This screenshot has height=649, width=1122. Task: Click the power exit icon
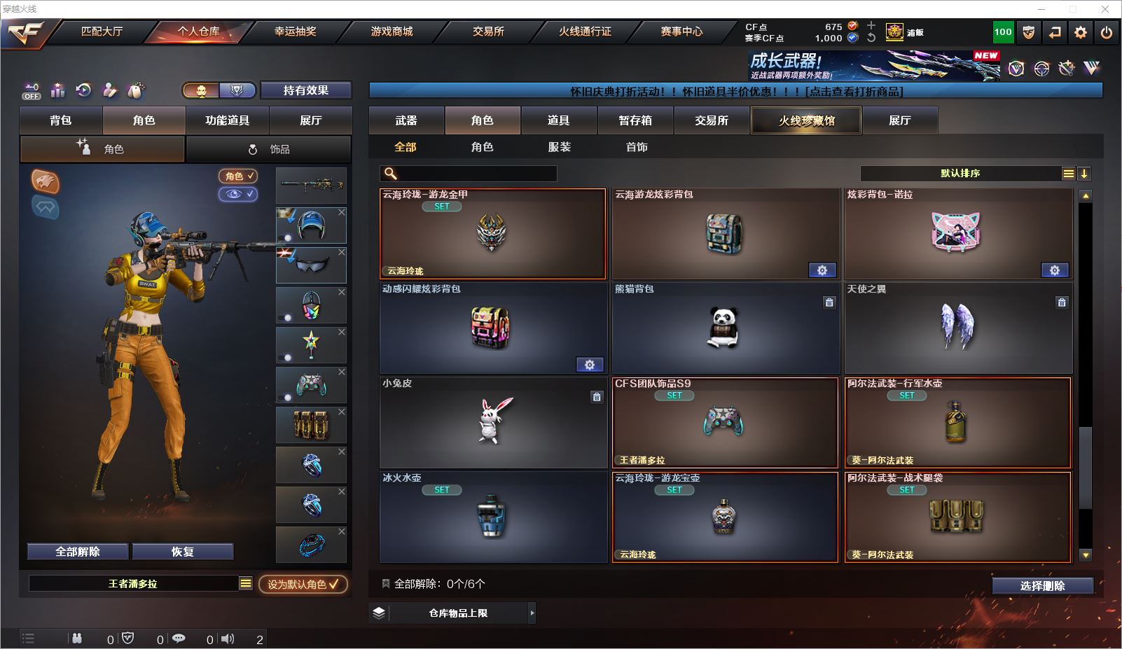(1107, 32)
